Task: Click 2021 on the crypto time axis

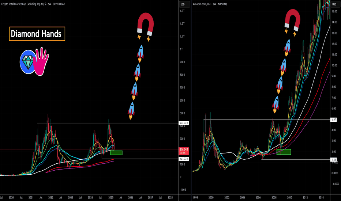Action: 31,197
